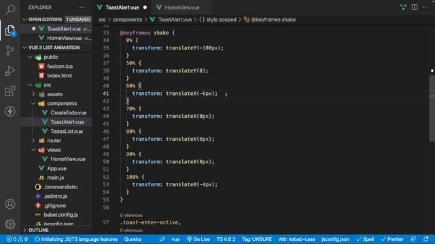This screenshot has width=435, height=244.
Task: Open babel.config.js file
Action: [60, 215]
